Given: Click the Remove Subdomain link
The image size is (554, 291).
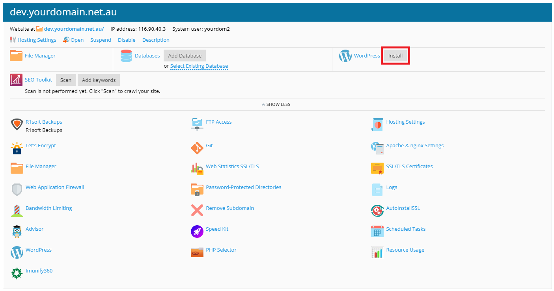Looking at the screenshot, I should (230, 208).
